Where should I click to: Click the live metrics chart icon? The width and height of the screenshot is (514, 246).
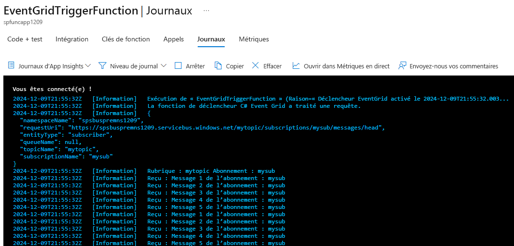pyautogui.click(x=296, y=66)
